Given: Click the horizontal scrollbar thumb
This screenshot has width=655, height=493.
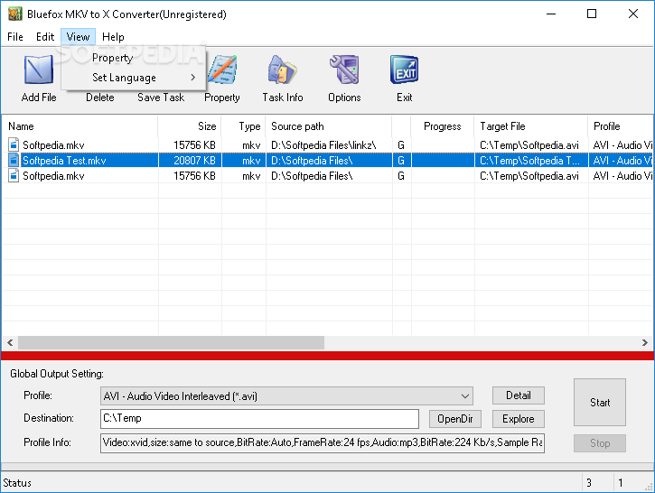Looking at the screenshot, I should 171,343.
